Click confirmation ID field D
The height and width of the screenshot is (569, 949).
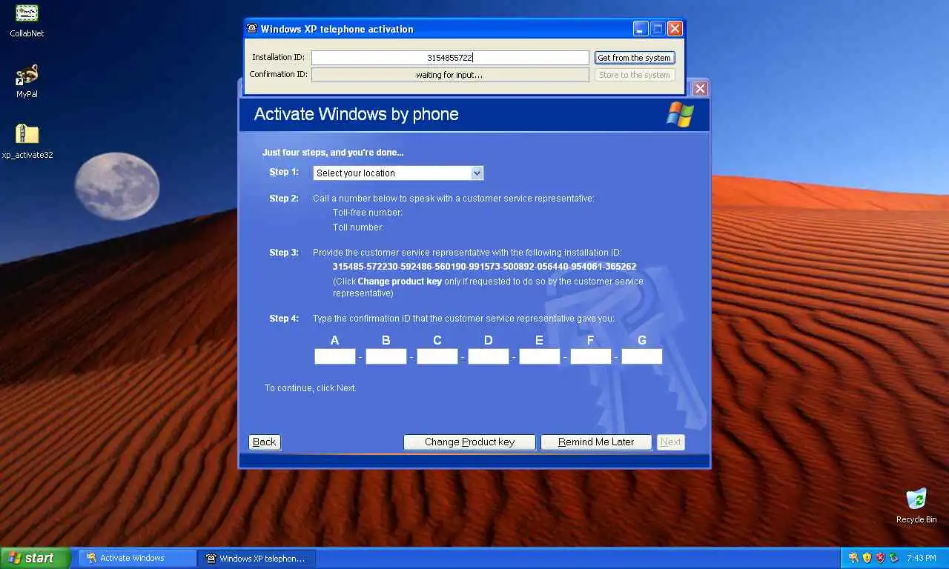pos(489,357)
